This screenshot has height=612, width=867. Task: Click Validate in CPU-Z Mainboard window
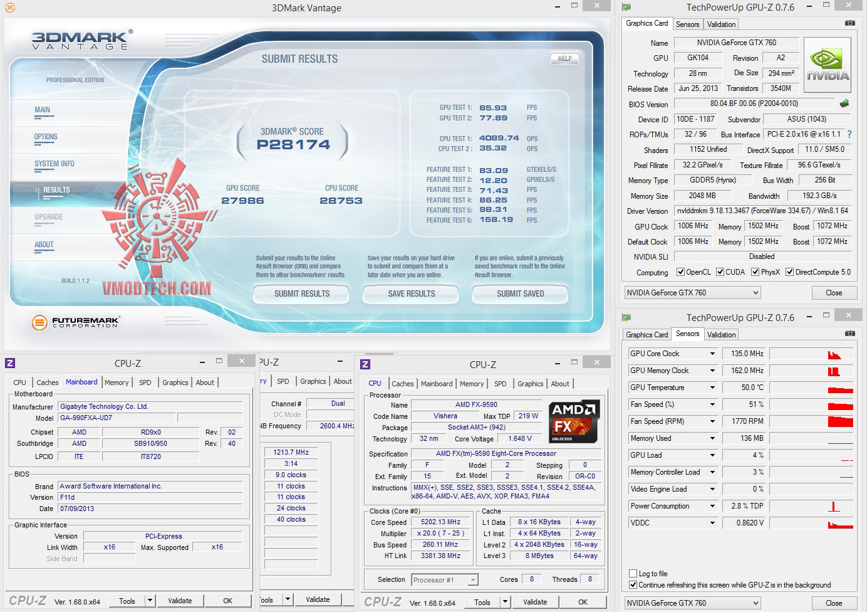[180, 601]
